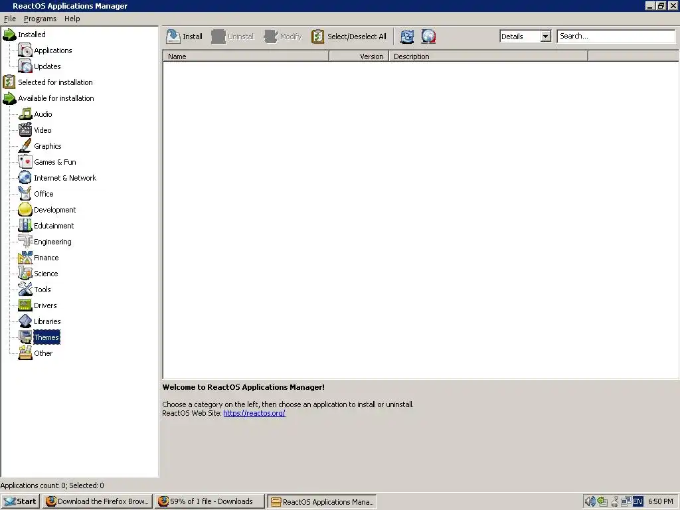
Task: Click the Selected for installation icon
Action: point(9,82)
